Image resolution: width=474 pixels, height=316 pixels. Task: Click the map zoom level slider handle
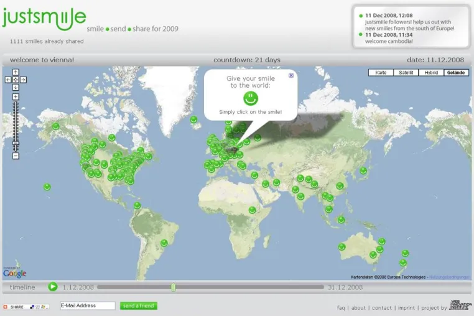coord(16,143)
